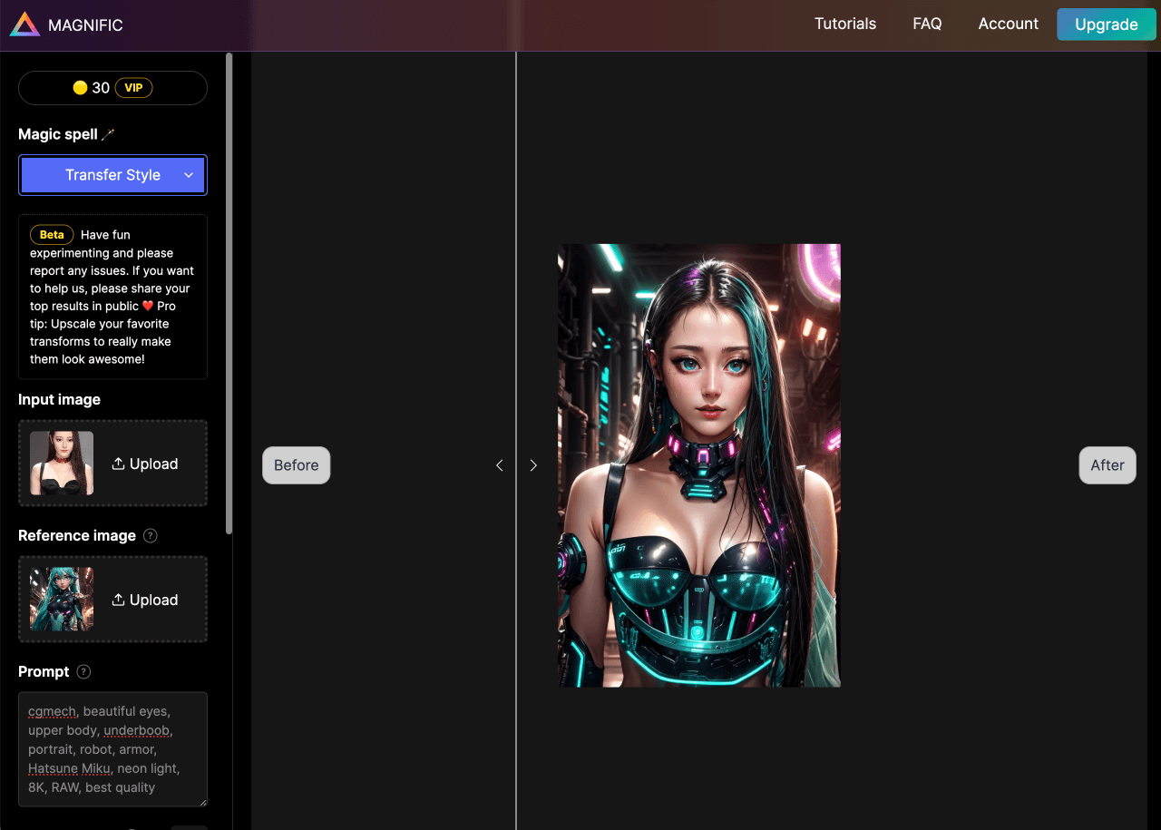Click the left arrow on comparison slider

tap(499, 465)
